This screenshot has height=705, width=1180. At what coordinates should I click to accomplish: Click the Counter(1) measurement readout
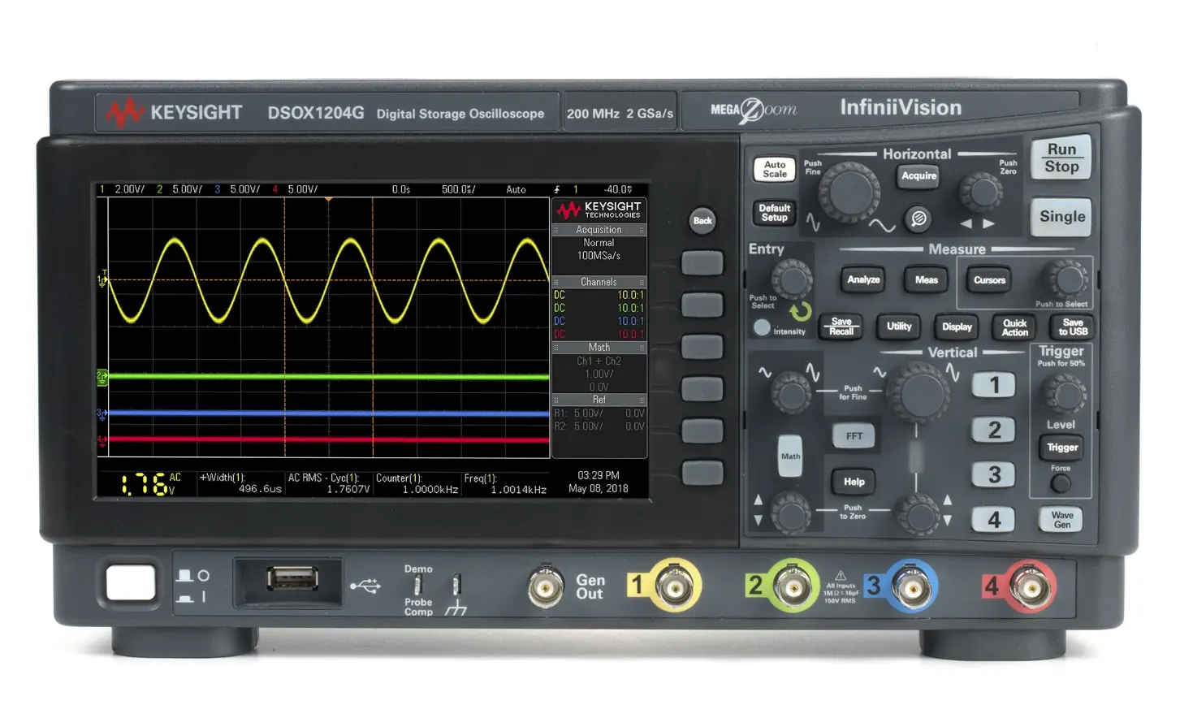(x=417, y=483)
